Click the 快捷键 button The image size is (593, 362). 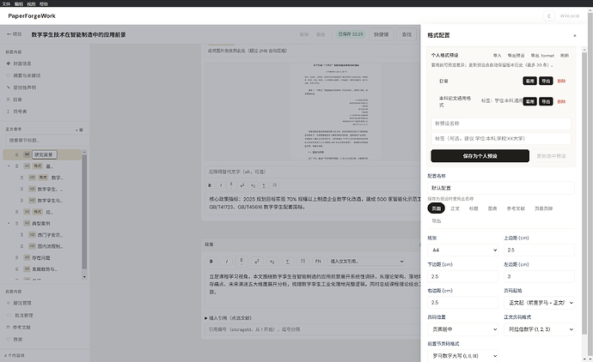coord(382,34)
